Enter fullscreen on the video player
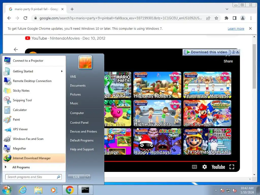Image resolution: width=260 pixels, height=195 pixels. pos(232,167)
